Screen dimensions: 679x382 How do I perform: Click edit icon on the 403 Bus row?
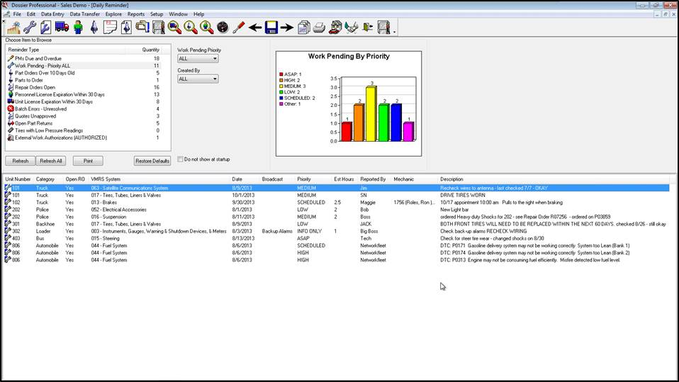(8, 238)
